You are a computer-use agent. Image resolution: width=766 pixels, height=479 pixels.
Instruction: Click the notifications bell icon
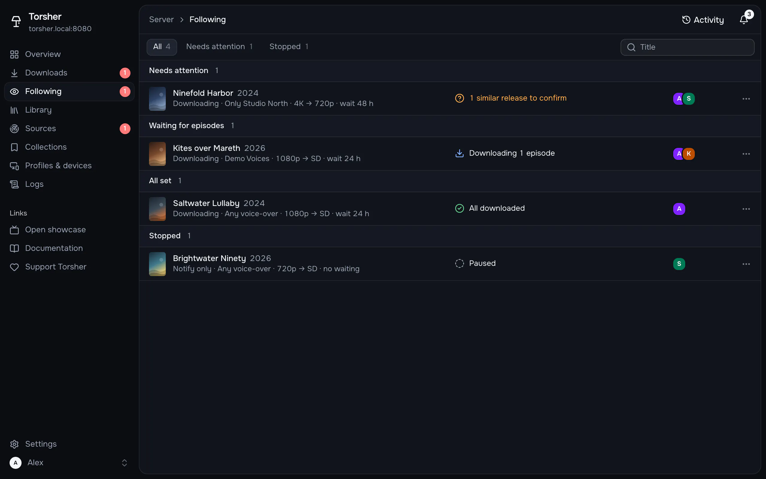pyautogui.click(x=744, y=20)
